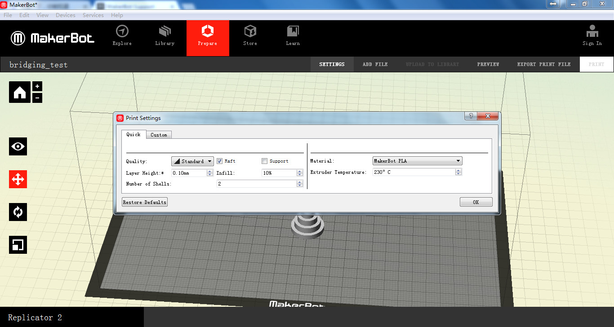Screen dimensions: 614x327
Task: Open the Services menu
Action: tap(93, 15)
